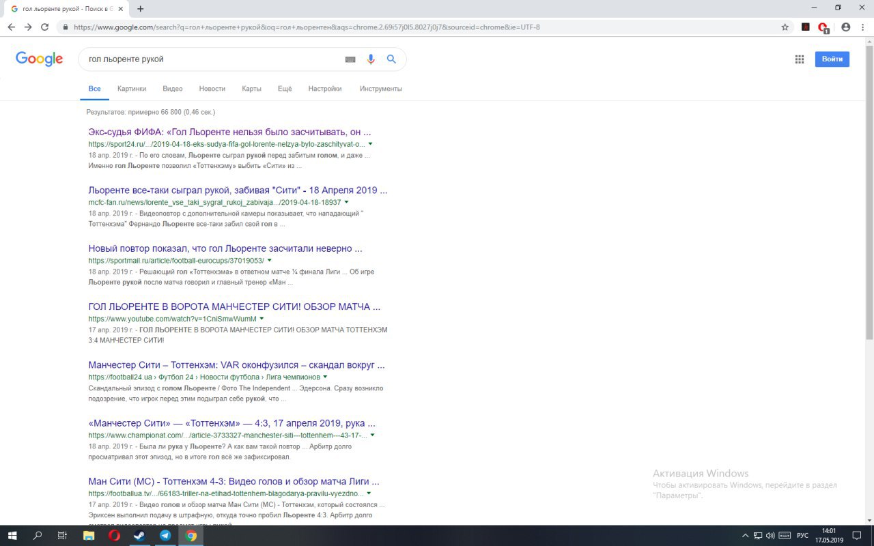The width and height of the screenshot is (874, 546).
Task: Open result "Новый повтор показал, что гол Льоренте"
Action: [x=225, y=248]
